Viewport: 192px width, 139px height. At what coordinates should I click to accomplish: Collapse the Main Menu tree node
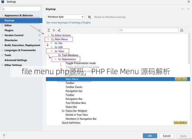point(48,39)
